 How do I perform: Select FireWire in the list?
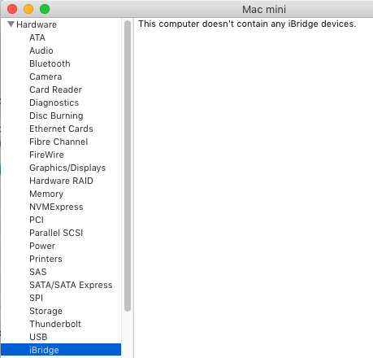pos(46,155)
